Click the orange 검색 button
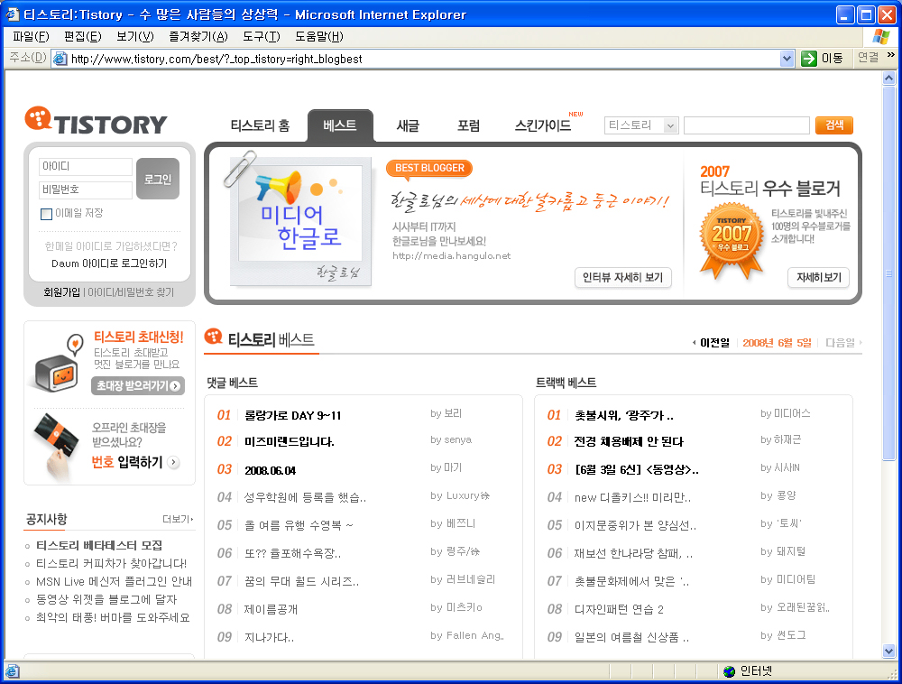Image resolution: width=902 pixels, height=684 pixels. pos(834,125)
